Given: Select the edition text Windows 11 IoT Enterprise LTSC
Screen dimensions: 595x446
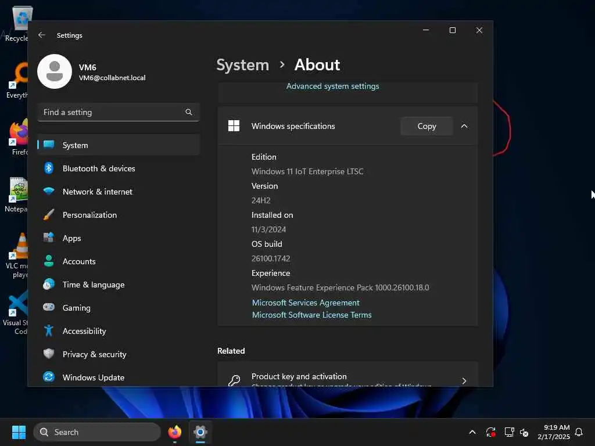Looking at the screenshot, I should click(307, 171).
